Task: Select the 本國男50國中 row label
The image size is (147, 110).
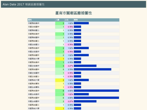Action: point(34,70)
